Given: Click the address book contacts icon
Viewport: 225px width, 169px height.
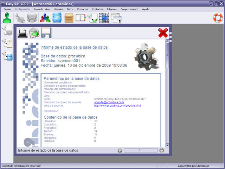Looking at the screenshot, I should (81, 18).
